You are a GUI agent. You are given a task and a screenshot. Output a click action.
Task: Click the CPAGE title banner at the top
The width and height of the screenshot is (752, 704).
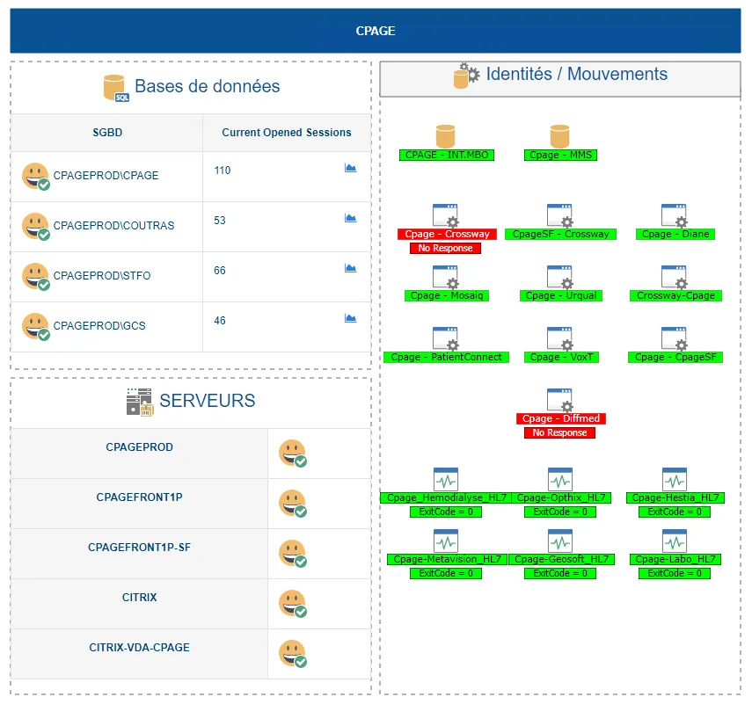point(376,30)
